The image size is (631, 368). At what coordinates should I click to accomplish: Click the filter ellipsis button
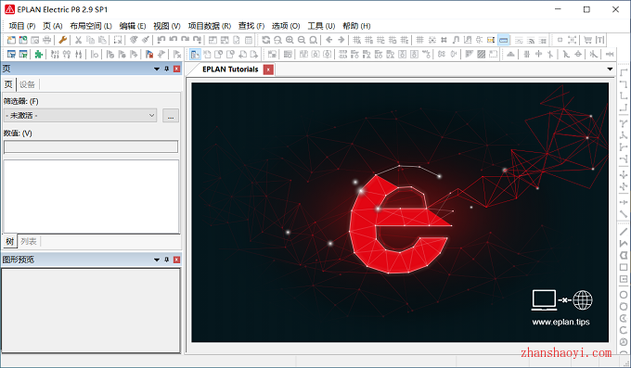point(171,116)
